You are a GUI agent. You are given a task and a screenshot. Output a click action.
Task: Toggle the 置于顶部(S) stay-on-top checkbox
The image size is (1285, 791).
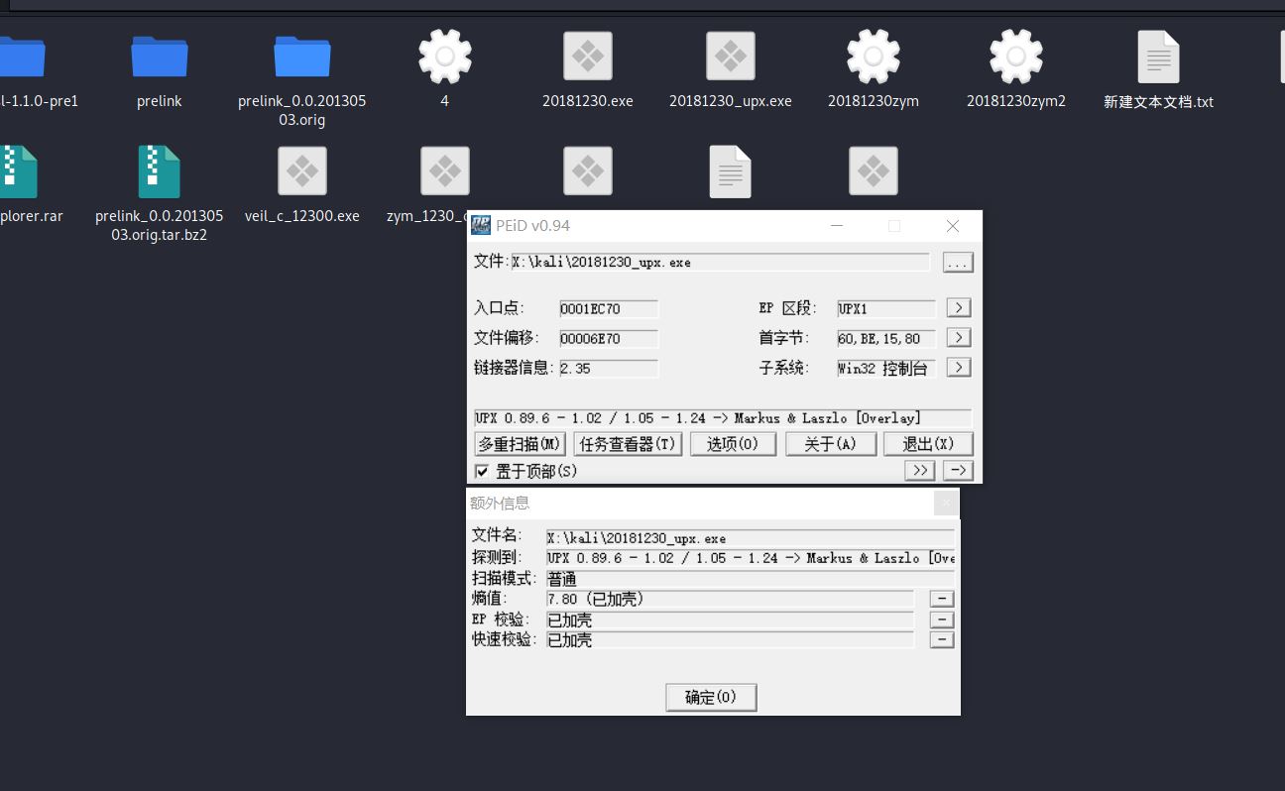pyautogui.click(x=482, y=471)
